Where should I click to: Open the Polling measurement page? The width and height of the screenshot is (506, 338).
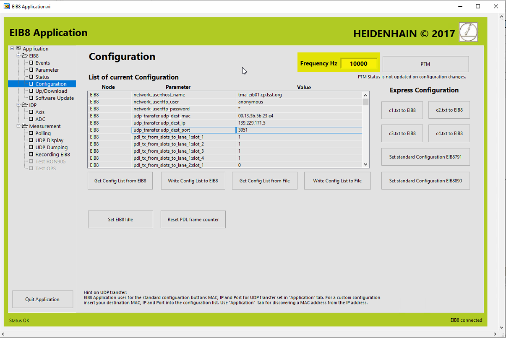coord(43,133)
